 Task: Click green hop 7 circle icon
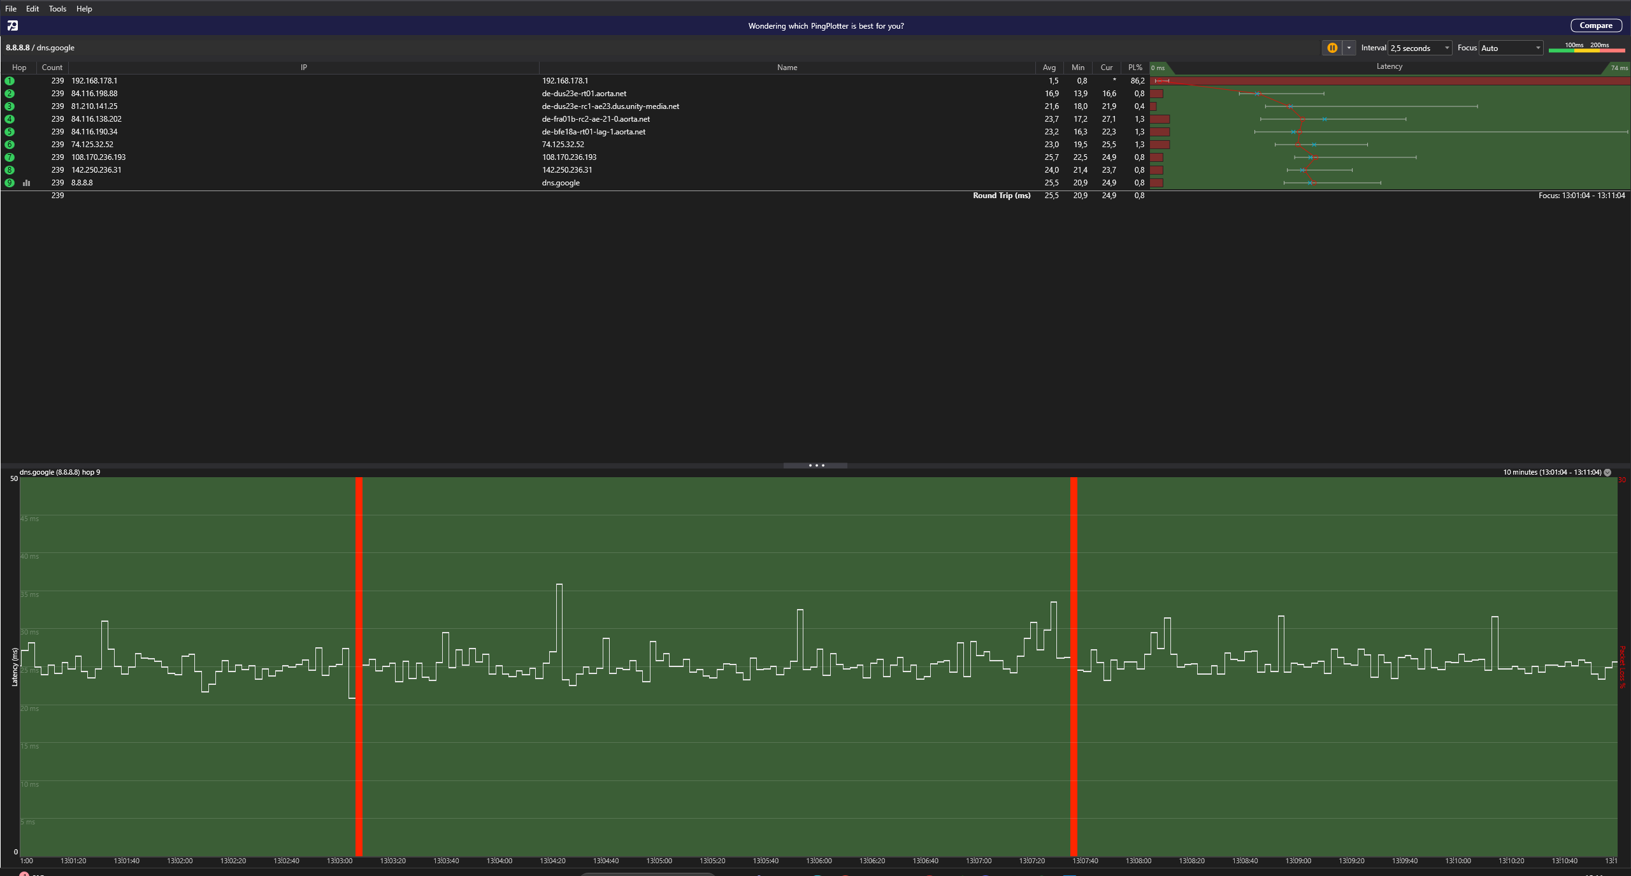click(x=10, y=157)
